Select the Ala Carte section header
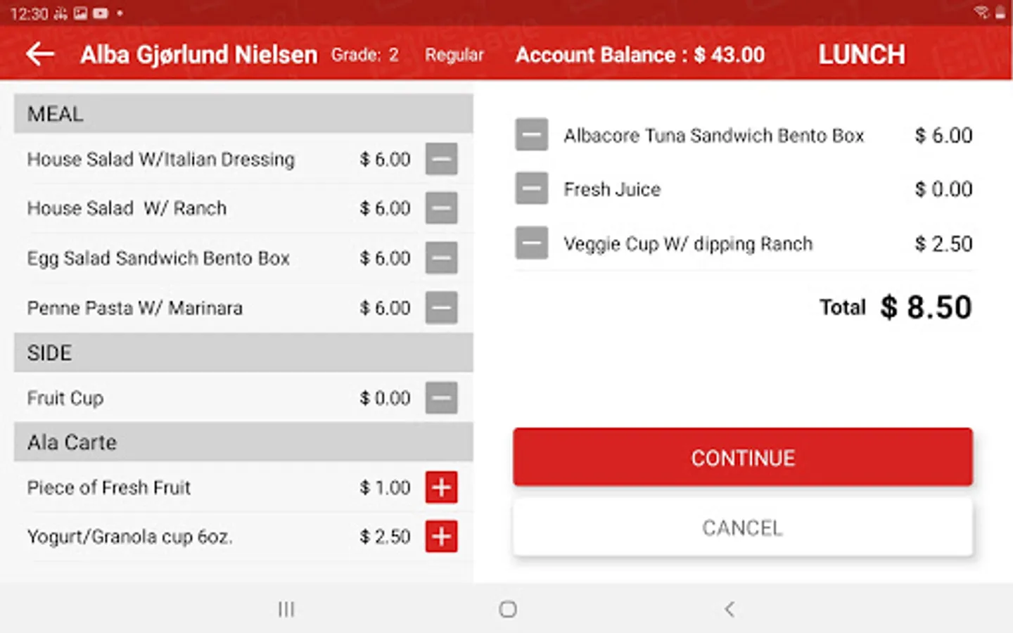 pyautogui.click(x=243, y=442)
